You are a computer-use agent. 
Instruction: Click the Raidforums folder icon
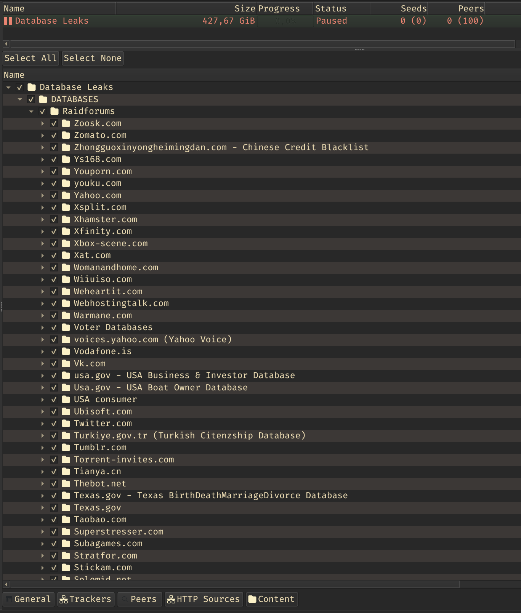55,111
